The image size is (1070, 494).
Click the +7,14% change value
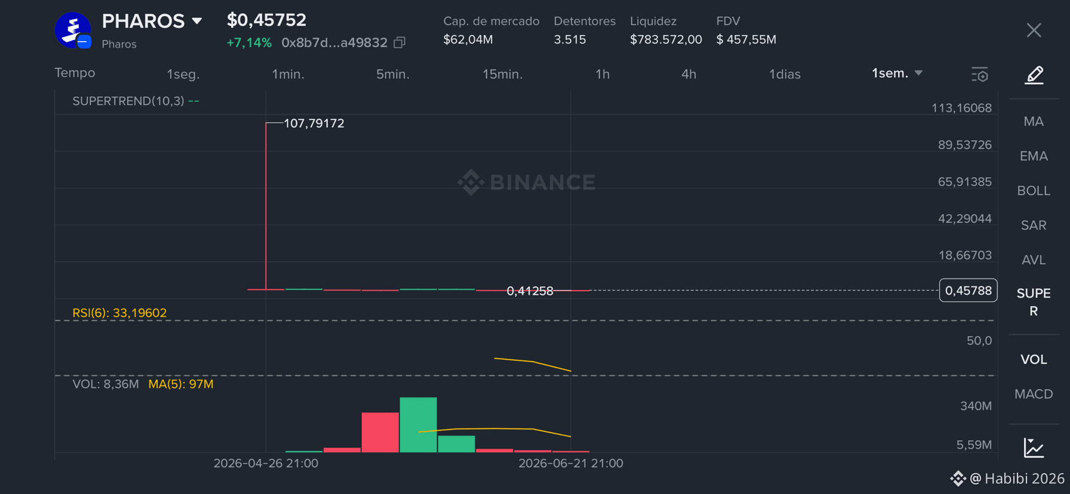coord(249,43)
